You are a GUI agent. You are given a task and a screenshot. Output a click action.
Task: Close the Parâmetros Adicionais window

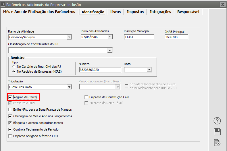point(222,5)
